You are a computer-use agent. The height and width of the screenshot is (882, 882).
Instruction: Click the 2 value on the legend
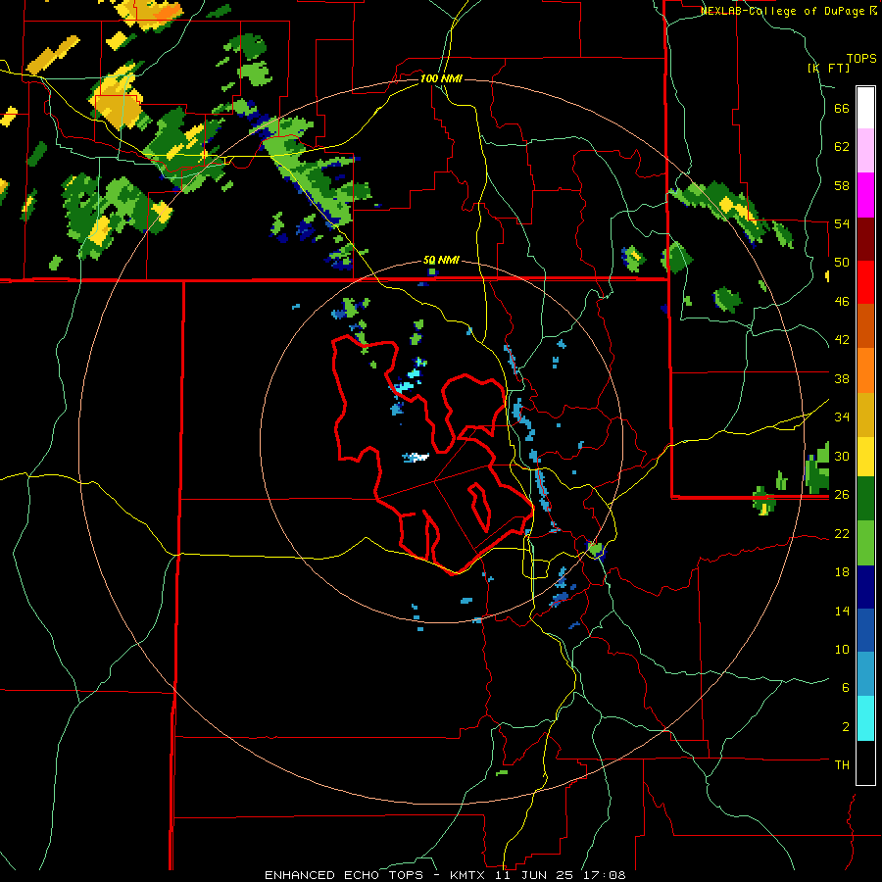846,726
